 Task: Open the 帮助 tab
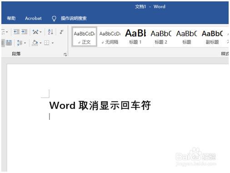(x=11, y=18)
